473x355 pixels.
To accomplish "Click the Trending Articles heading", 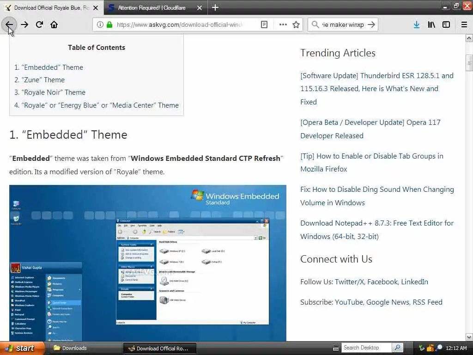I will pyautogui.click(x=338, y=53).
